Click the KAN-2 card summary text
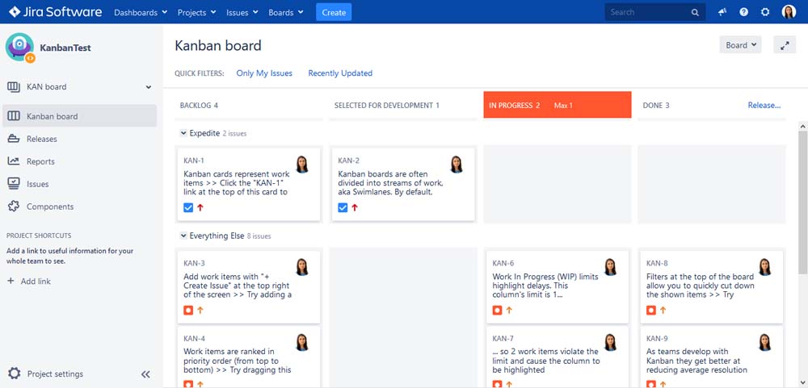 390,182
